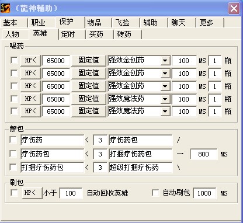Click the HP< button in fifth 喝药 row
This screenshot has height=223, width=243.
click(x=30, y=111)
